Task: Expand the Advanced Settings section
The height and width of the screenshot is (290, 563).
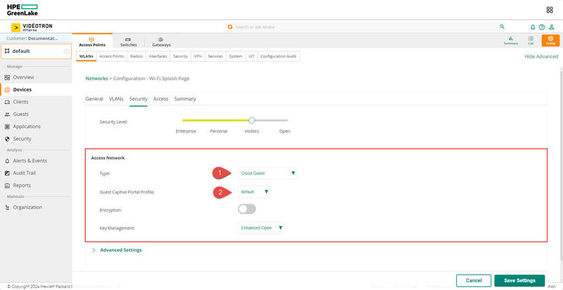Action: coord(117,250)
